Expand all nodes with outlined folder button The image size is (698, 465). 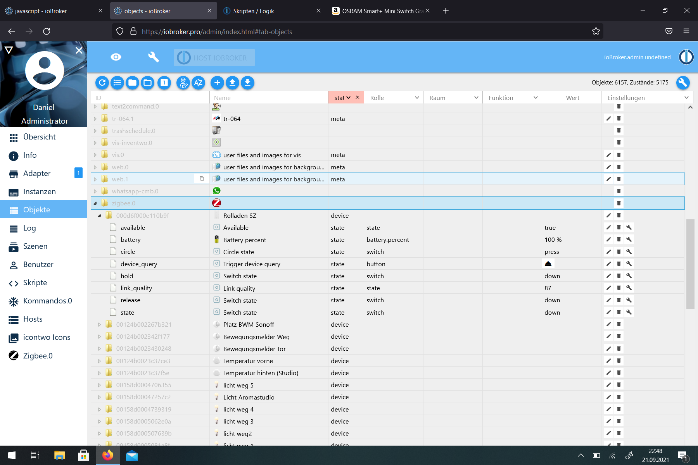coord(147,83)
